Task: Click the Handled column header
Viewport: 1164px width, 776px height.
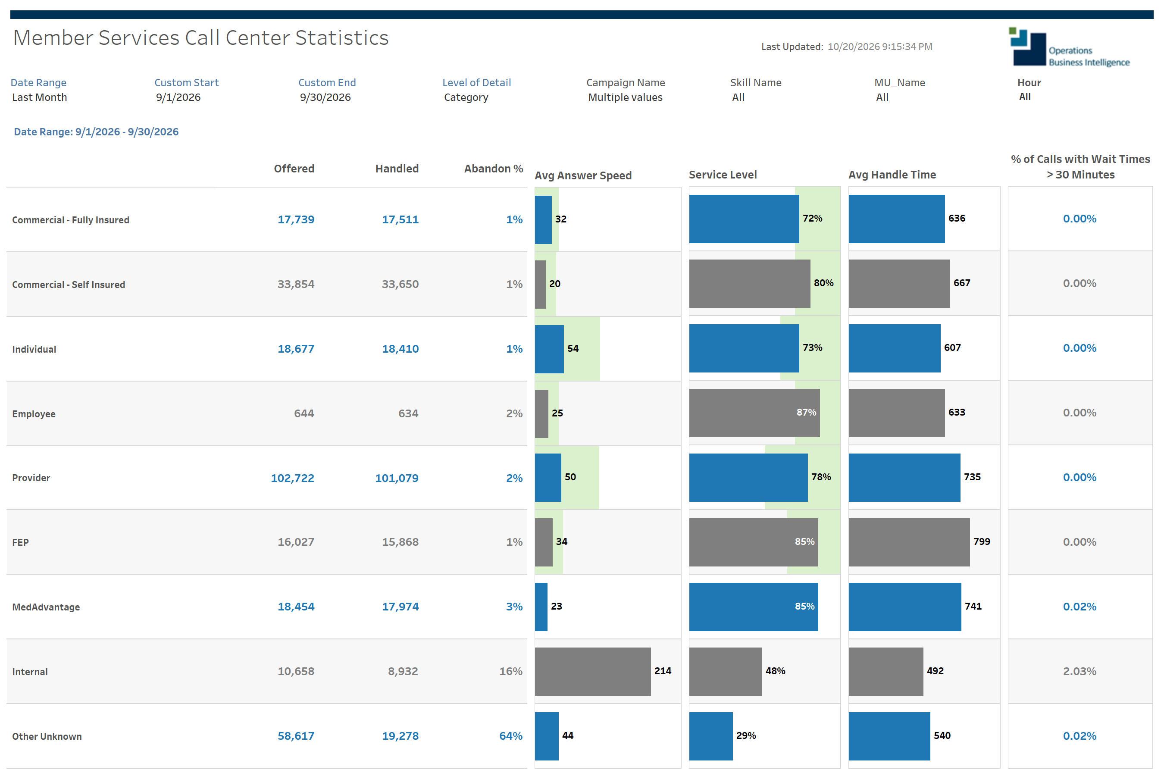Action: [397, 169]
